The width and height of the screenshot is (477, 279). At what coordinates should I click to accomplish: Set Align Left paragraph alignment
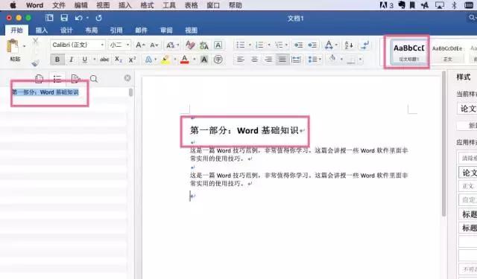click(240, 60)
